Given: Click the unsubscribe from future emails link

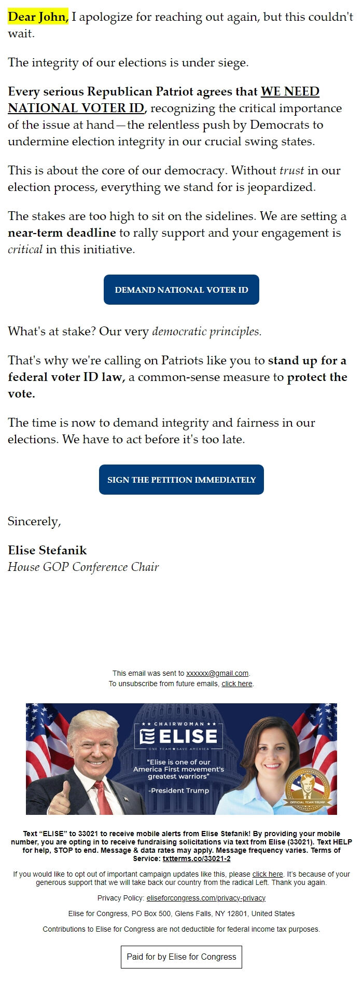Looking at the screenshot, I should [237, 684].
